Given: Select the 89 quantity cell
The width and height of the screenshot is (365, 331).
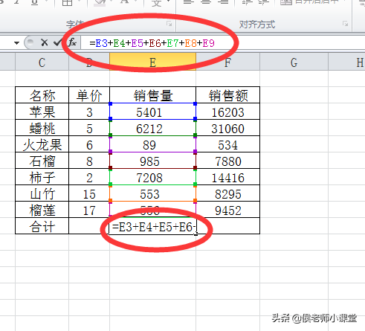Looking at the screenshot, I should pos(152,144).
